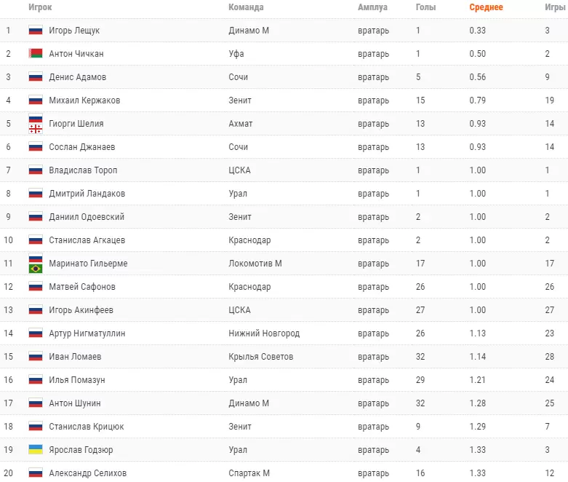Screen dimensions: 568x482
Task: Click the Russia flag next to Матвей Сафонов
Action: coord(36,287)
